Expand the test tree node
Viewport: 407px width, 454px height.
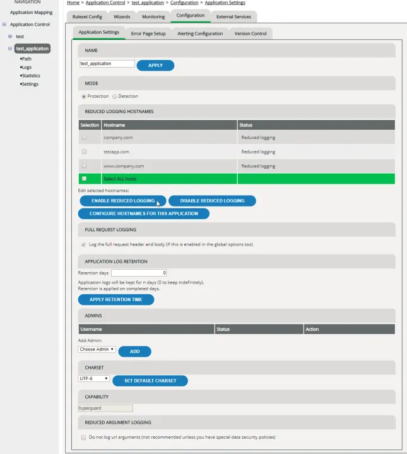(10, 37)
